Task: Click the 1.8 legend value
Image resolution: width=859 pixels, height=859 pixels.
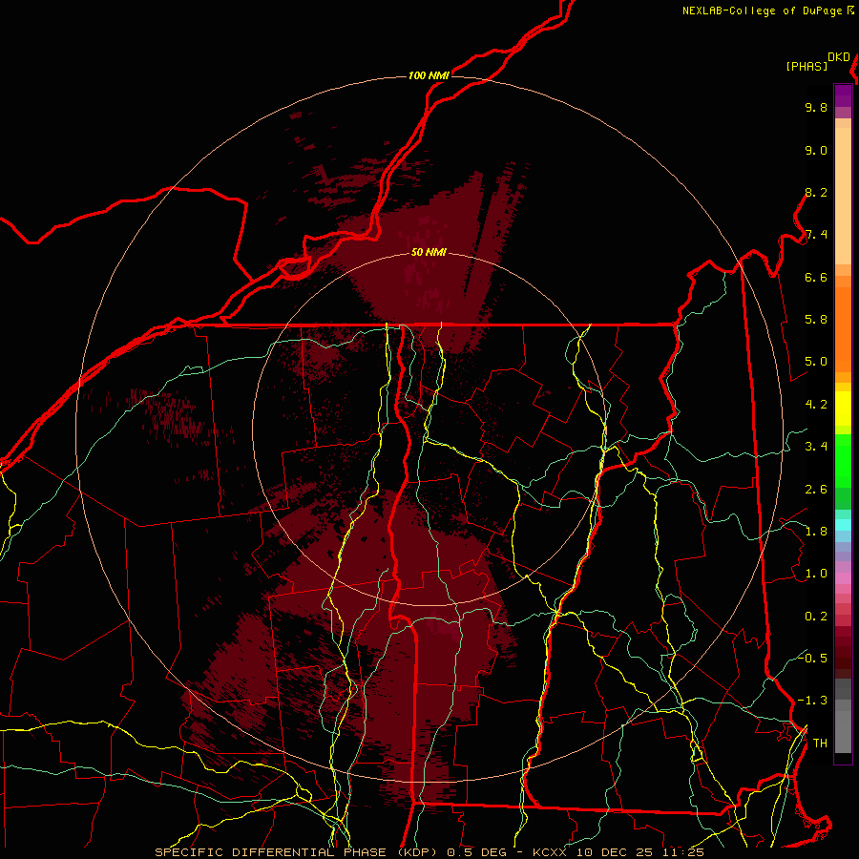Action: 816,532
